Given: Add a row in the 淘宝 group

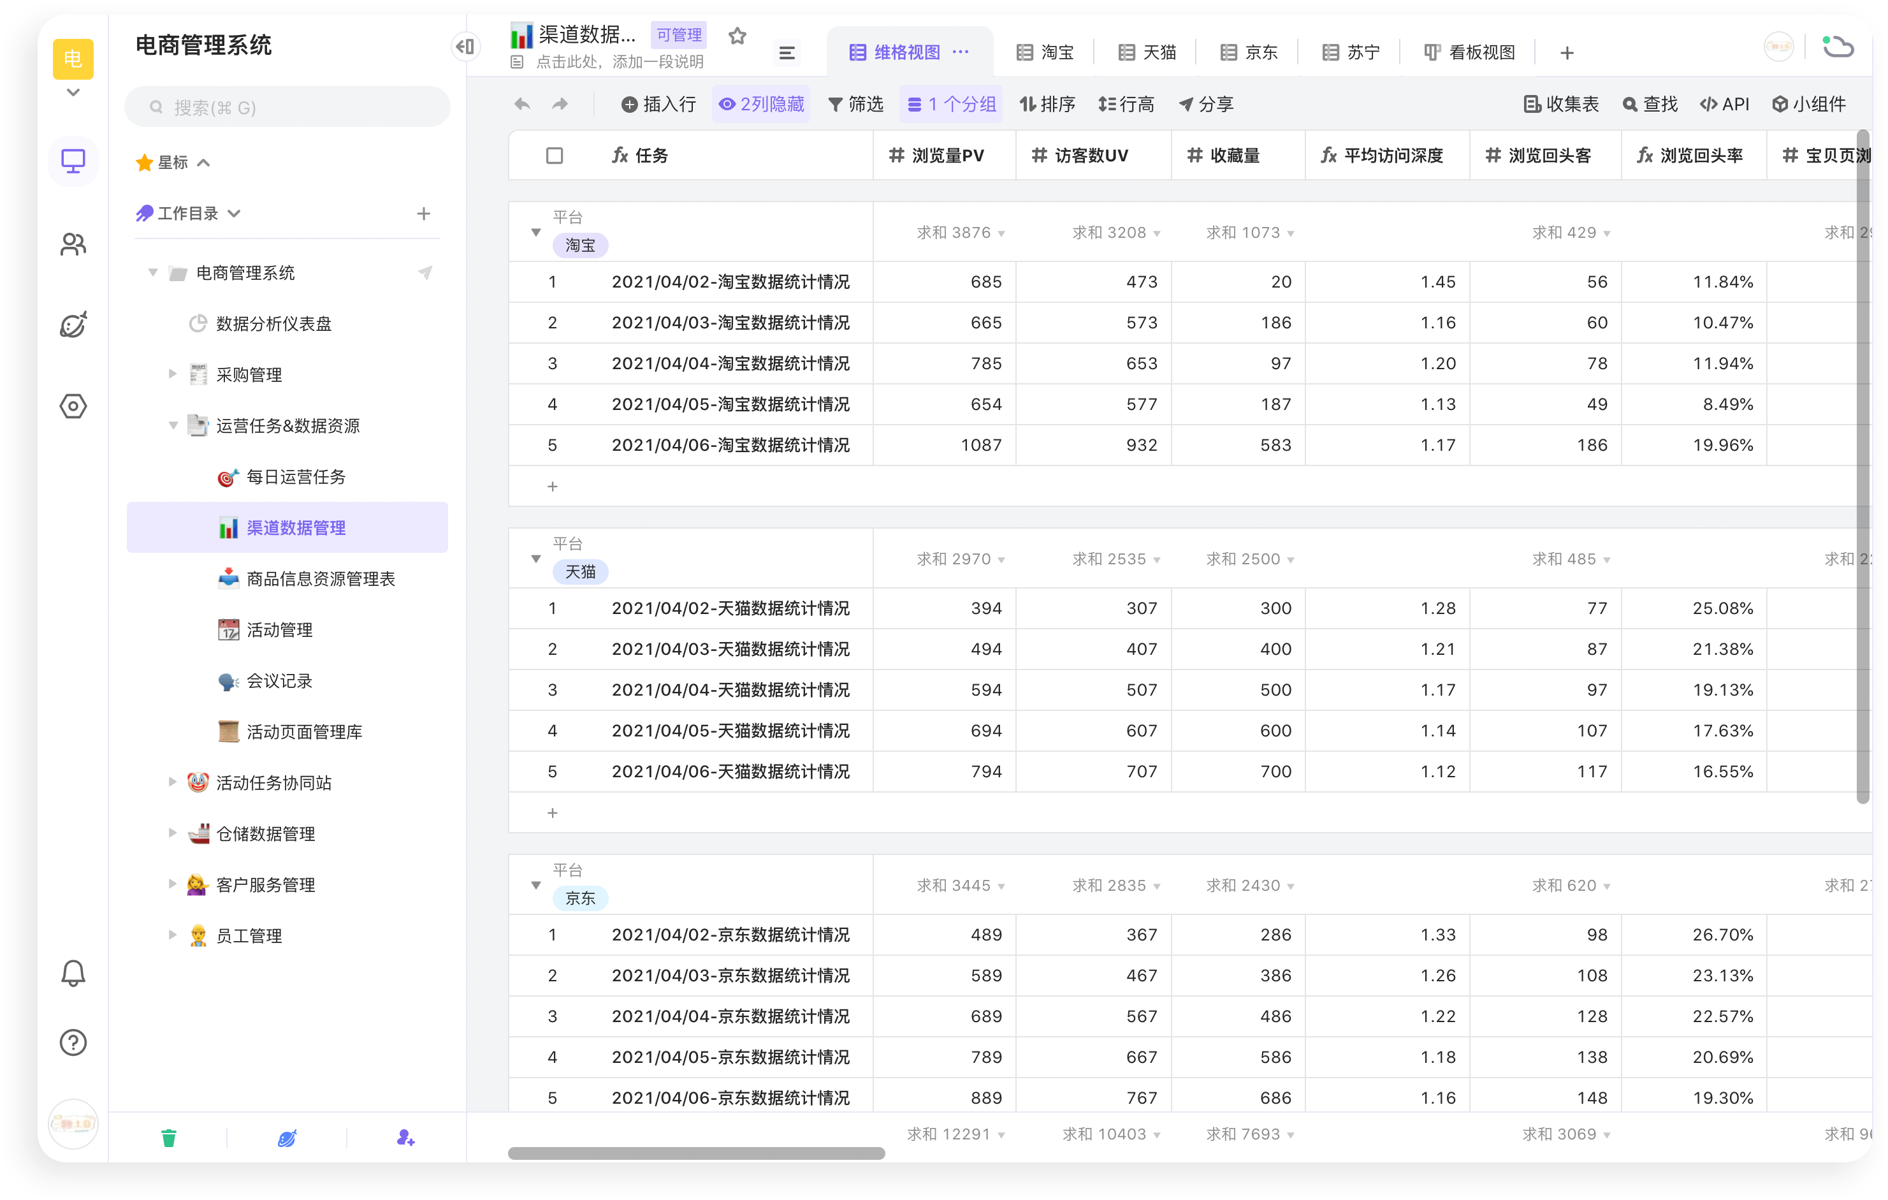Looking at the screenshot, I should click(x=552, y=487).
